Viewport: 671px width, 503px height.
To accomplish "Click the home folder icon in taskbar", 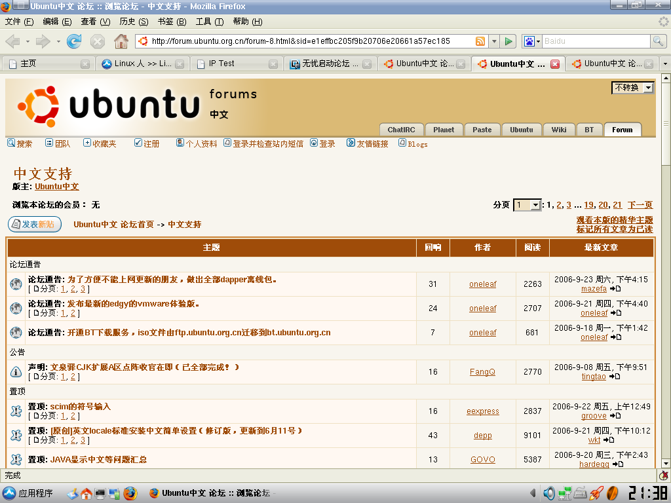I will pos(86,494).
